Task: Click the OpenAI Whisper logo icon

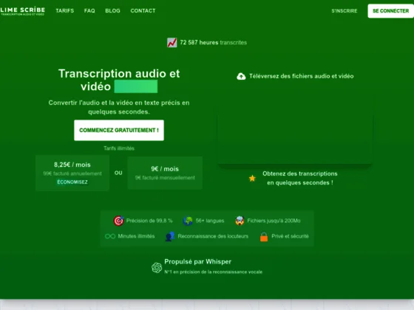Action: (x=157, y=267)
